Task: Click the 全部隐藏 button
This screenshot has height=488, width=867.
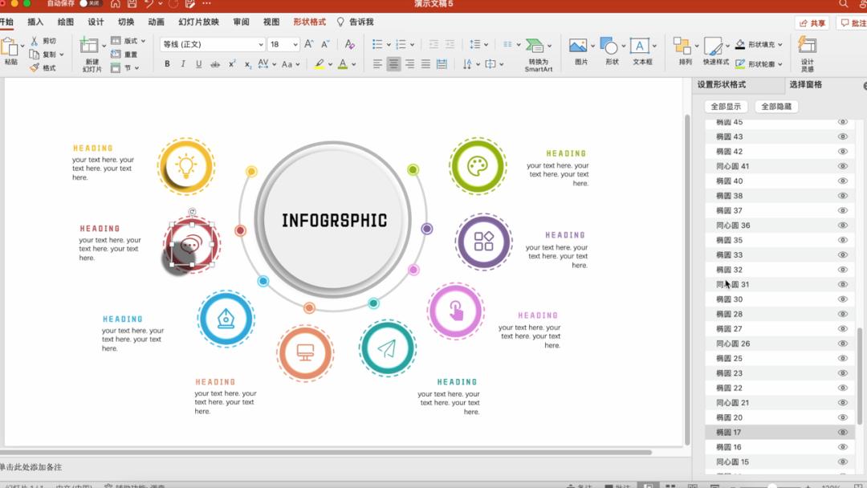Action: [x=776, y=107]
